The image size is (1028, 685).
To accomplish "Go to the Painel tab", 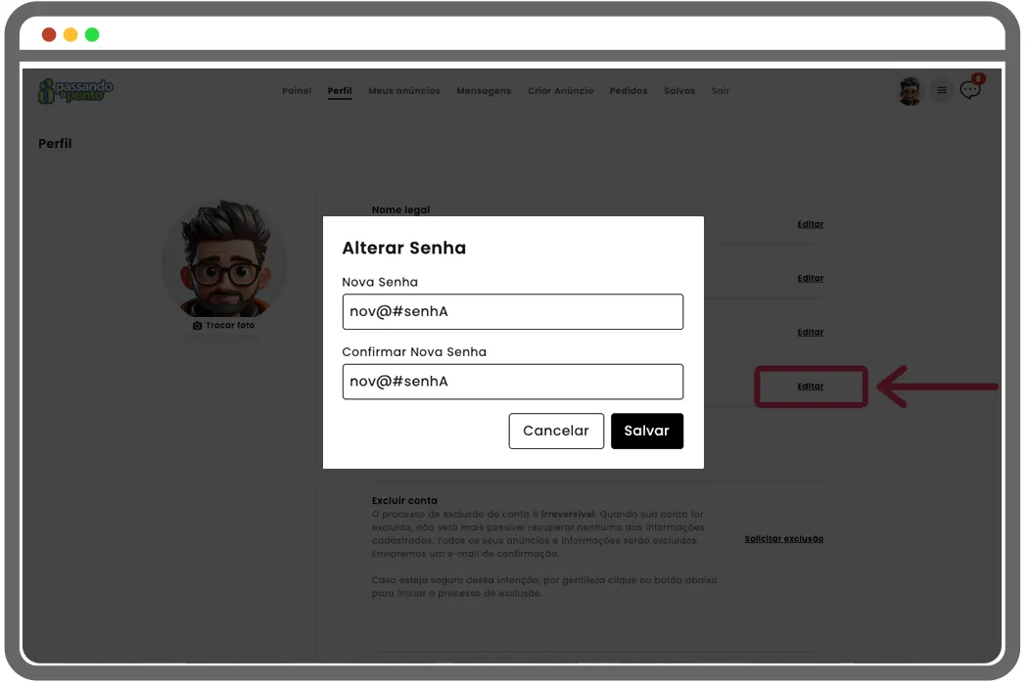I will [296, 91].
